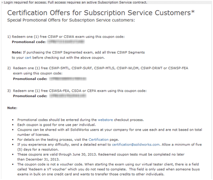
Task: Open the Certification page link
Action: 99,139
